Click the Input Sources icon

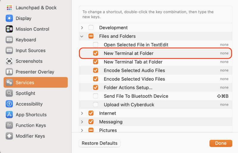[9, 50]
